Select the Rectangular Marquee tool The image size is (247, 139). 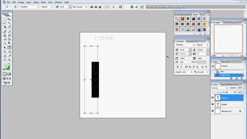coord(5,19)
